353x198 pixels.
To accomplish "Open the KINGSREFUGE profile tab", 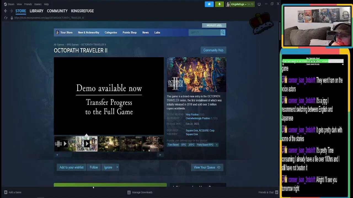I will [x=82, y=11].
